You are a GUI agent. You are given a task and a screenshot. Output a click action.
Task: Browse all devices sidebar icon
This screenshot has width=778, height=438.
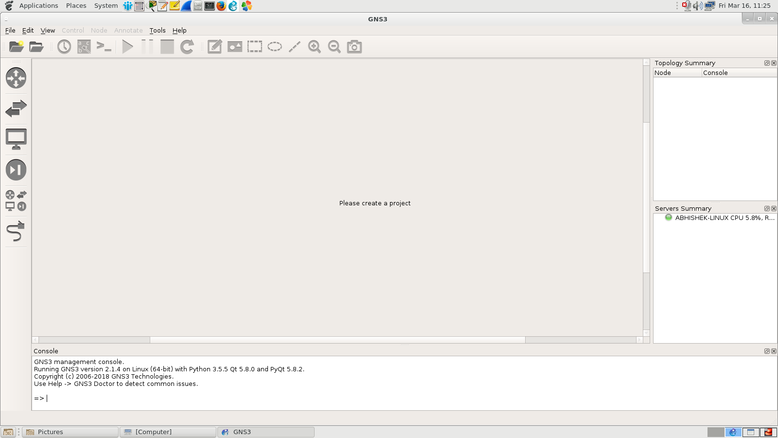16,201
